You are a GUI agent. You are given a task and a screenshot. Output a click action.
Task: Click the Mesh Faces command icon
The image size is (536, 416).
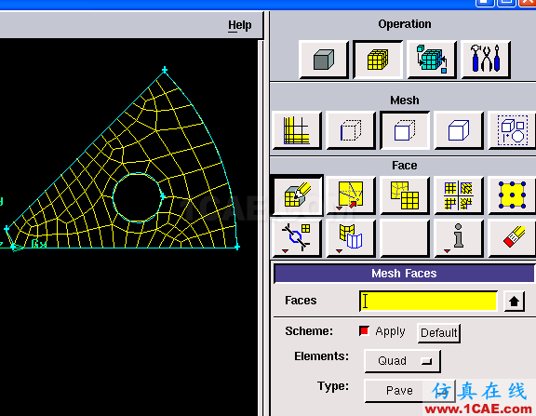(x=297, y=195)
